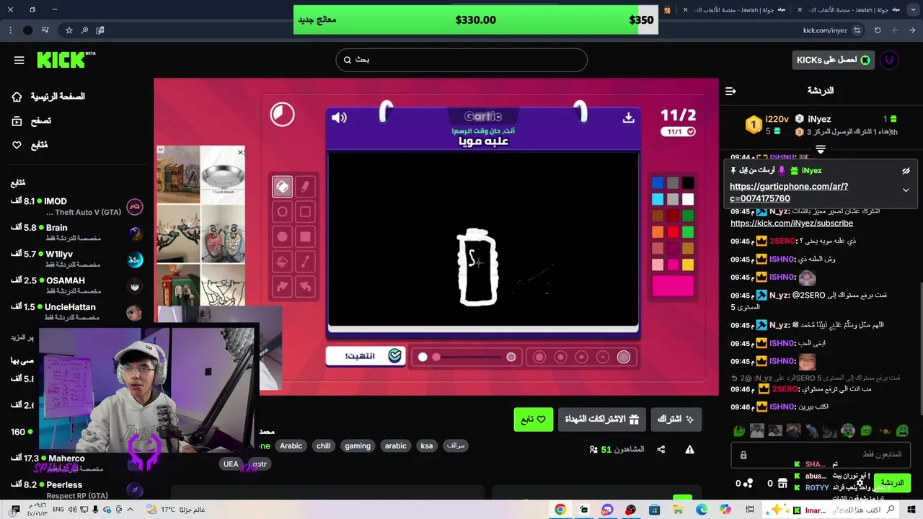
Task: Click the followers-only chat input box
Action: 821,455
